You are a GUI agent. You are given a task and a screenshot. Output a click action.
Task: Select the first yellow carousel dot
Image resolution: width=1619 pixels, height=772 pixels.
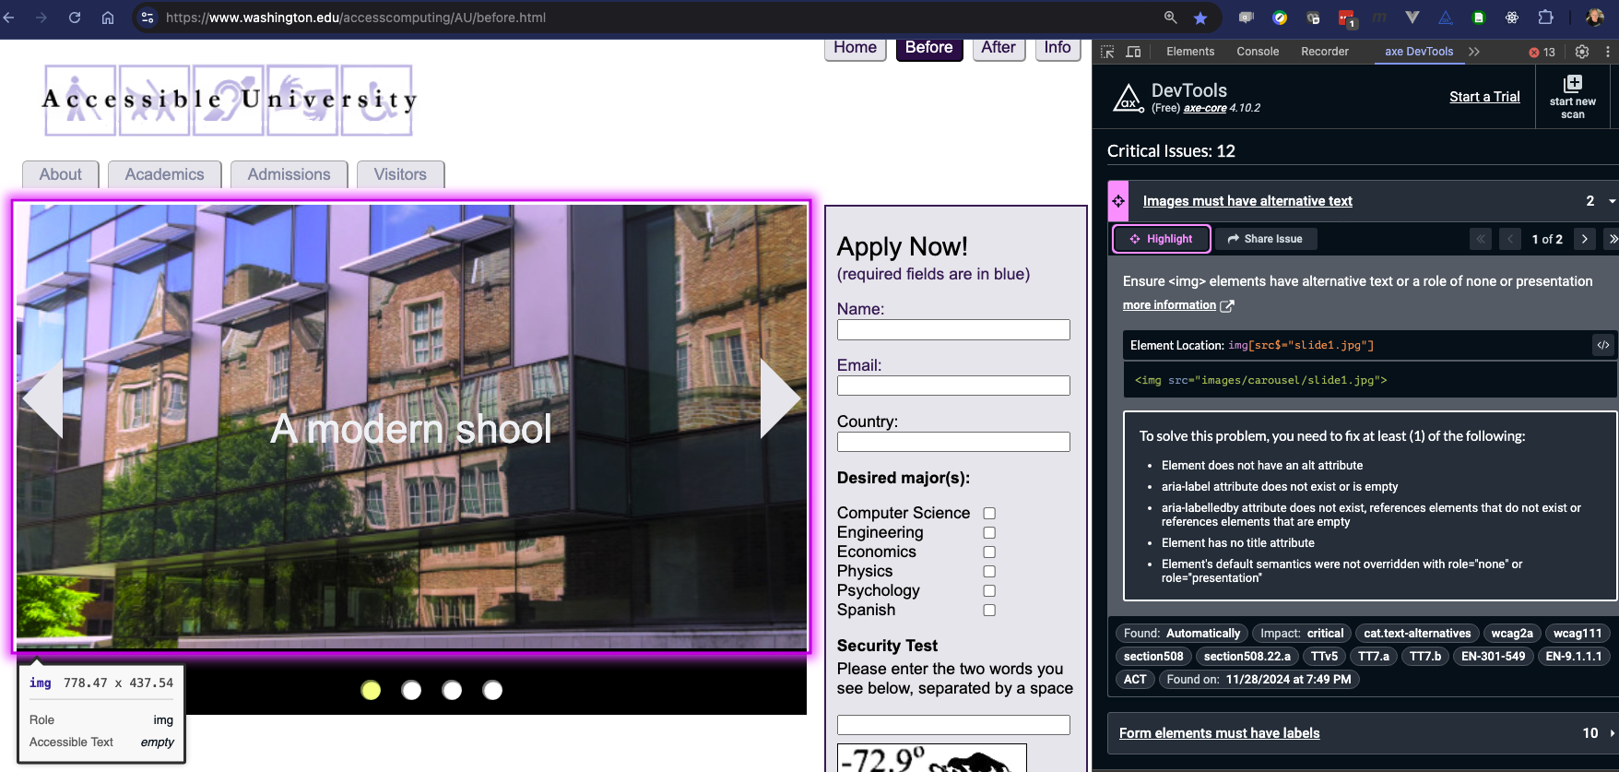pyautogui.click(x=371, y=690)
